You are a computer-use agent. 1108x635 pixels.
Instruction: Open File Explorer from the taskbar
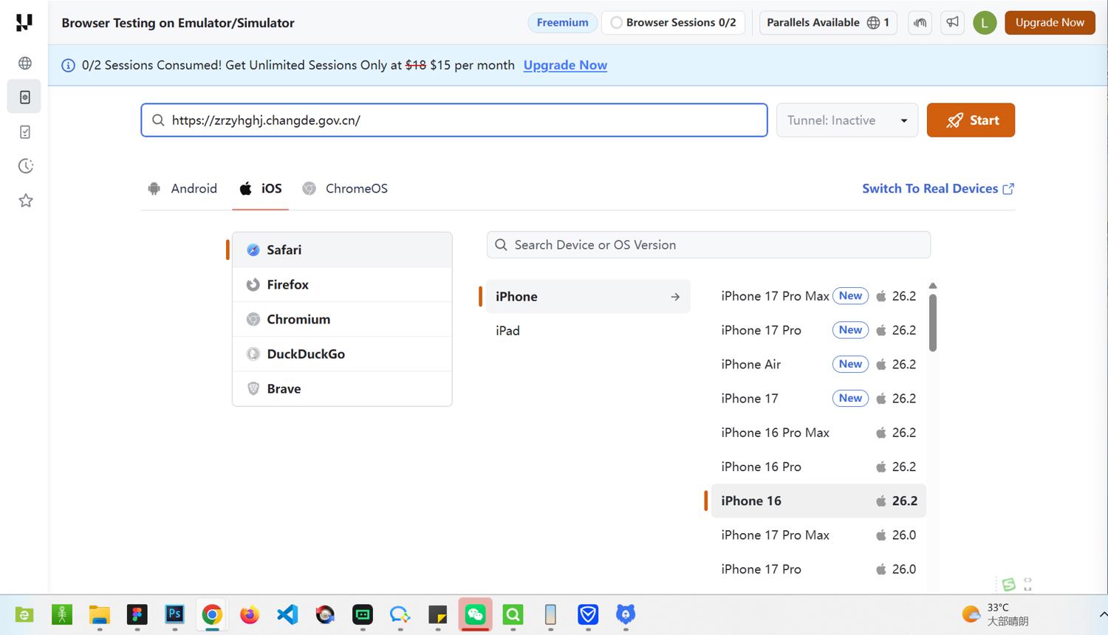click(99, 614)
